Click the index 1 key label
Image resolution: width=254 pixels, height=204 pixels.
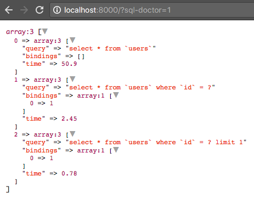16,80
